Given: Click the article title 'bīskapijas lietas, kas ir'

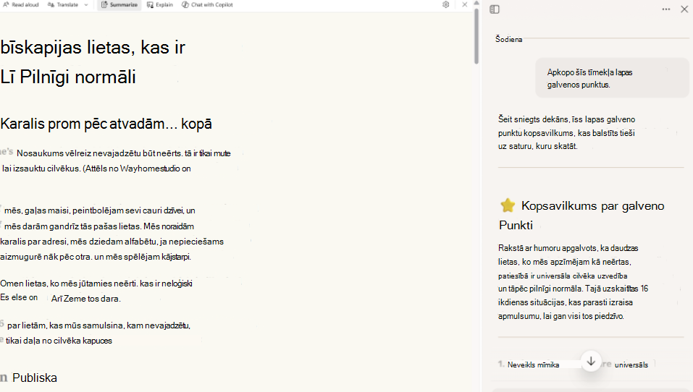Looking at the screenshot, I should point(93,47).
